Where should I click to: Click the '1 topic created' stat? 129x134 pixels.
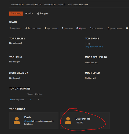click(97, 28)
